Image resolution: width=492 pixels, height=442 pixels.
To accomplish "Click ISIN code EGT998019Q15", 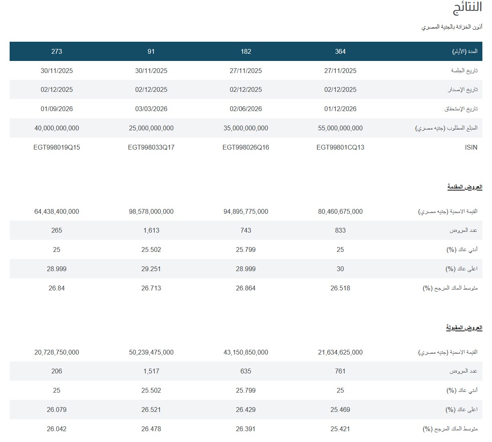I will 56,147.
